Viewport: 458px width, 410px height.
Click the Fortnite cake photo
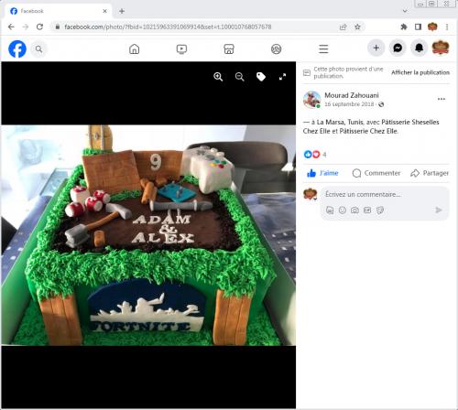point(148,235)
